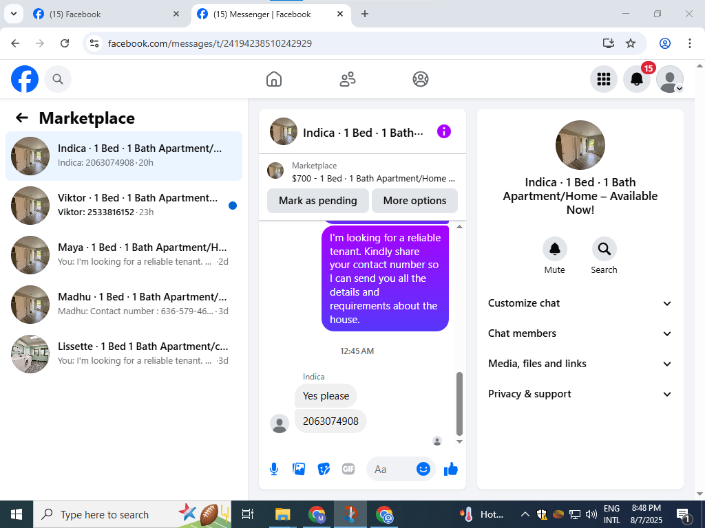Open notifications bell with 15 badge
Screen dimensions: 705x528
click(637, 79)
